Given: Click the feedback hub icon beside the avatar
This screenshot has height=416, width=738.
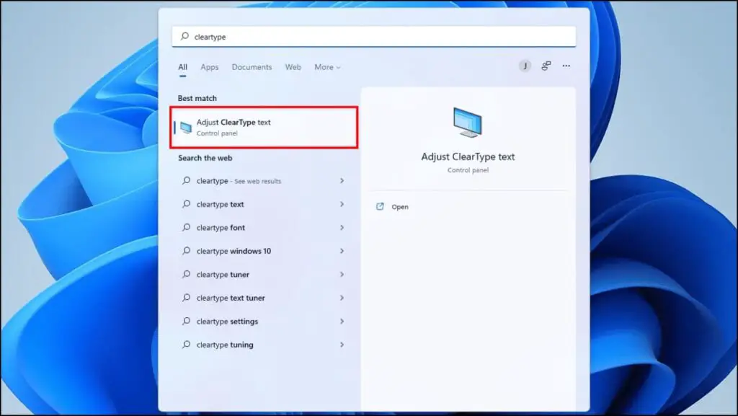Looking at the screenshot, I should 546,66.
